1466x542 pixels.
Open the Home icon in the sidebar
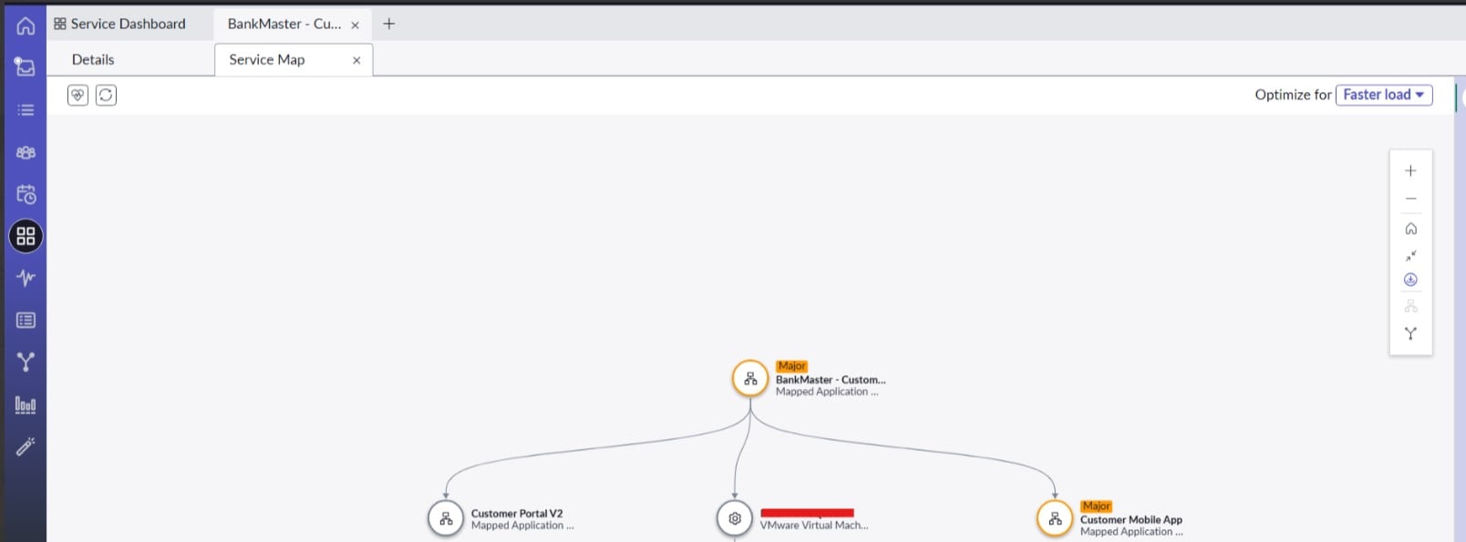click(x=26, y=26)
